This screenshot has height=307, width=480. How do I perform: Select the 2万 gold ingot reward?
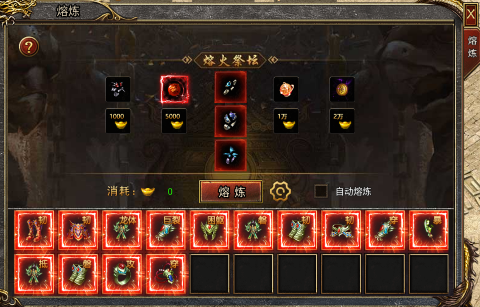pos(342,121)
